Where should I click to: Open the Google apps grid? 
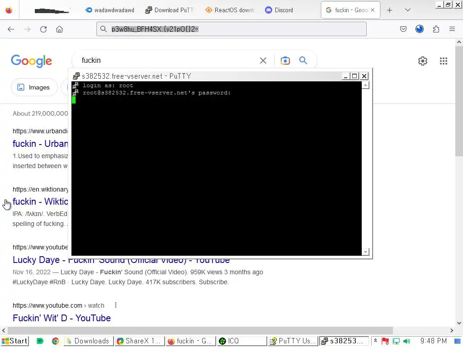coord(444,61)
